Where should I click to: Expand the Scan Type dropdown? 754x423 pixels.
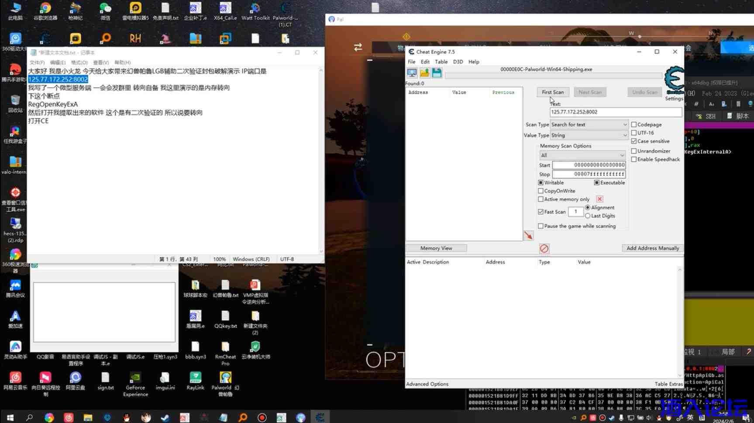589,124
